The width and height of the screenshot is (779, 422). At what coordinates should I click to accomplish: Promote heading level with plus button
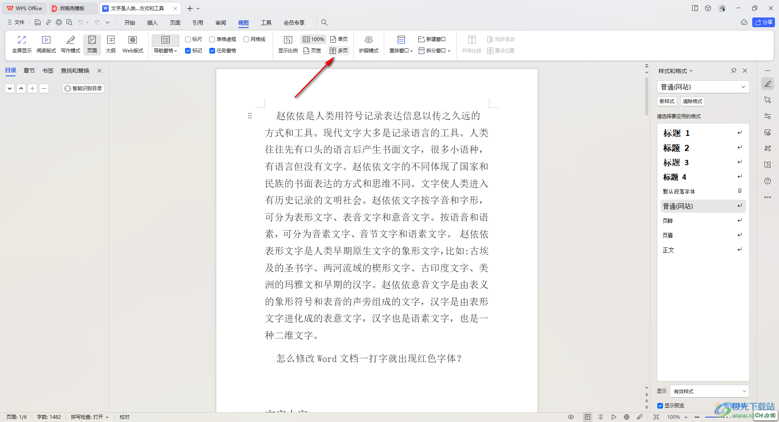point(32,88)
